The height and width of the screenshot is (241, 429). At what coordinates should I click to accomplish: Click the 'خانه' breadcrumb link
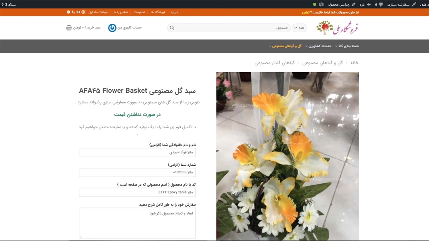point(354,63)
